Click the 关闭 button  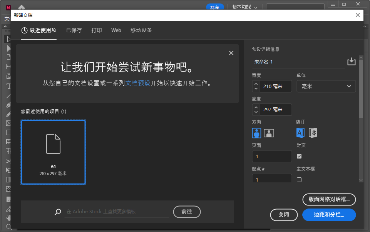point(284,215)
